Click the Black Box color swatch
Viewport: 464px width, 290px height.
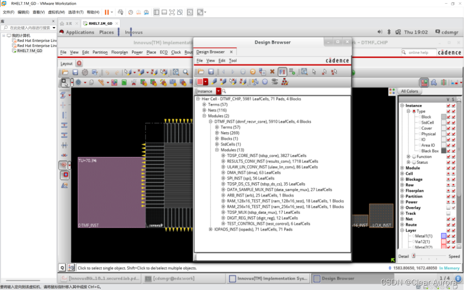tap(443, 151)
